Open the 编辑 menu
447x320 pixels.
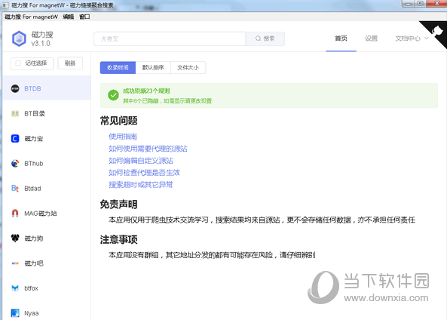pyautogui.click(x=69, y=17)
